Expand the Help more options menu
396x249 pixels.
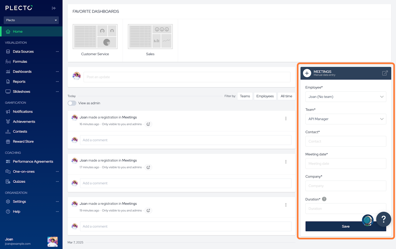point(57,212)
